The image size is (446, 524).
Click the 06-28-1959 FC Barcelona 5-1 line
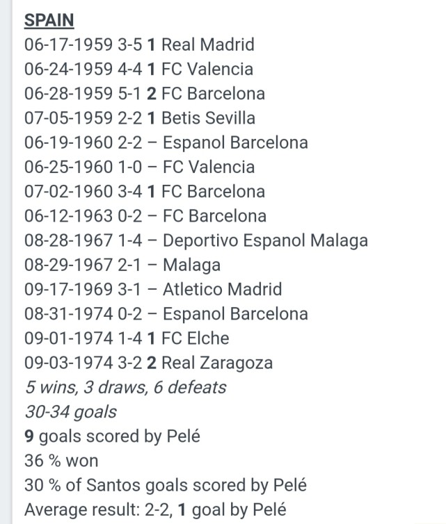144,94
